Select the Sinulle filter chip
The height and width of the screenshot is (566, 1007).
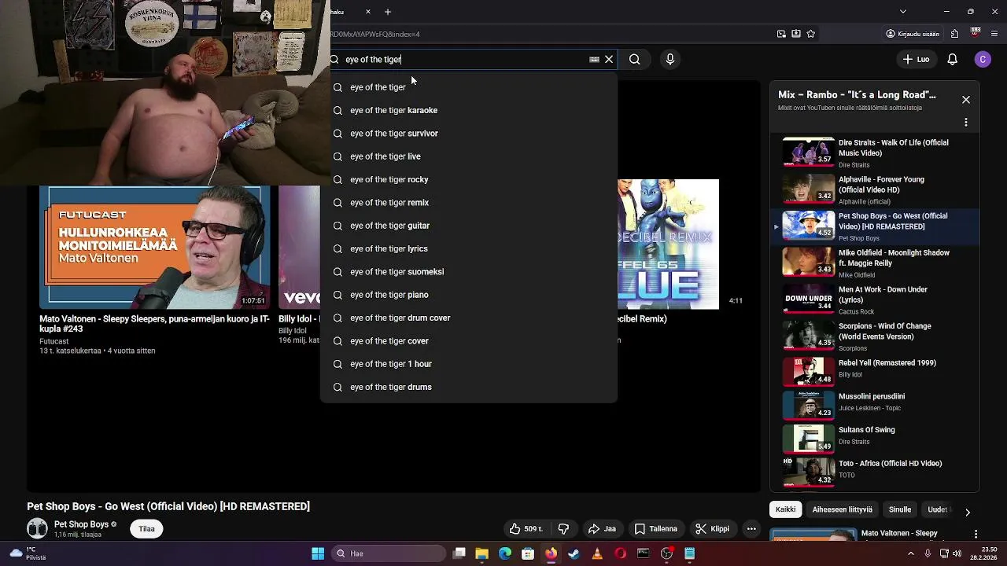coord(900,509)
